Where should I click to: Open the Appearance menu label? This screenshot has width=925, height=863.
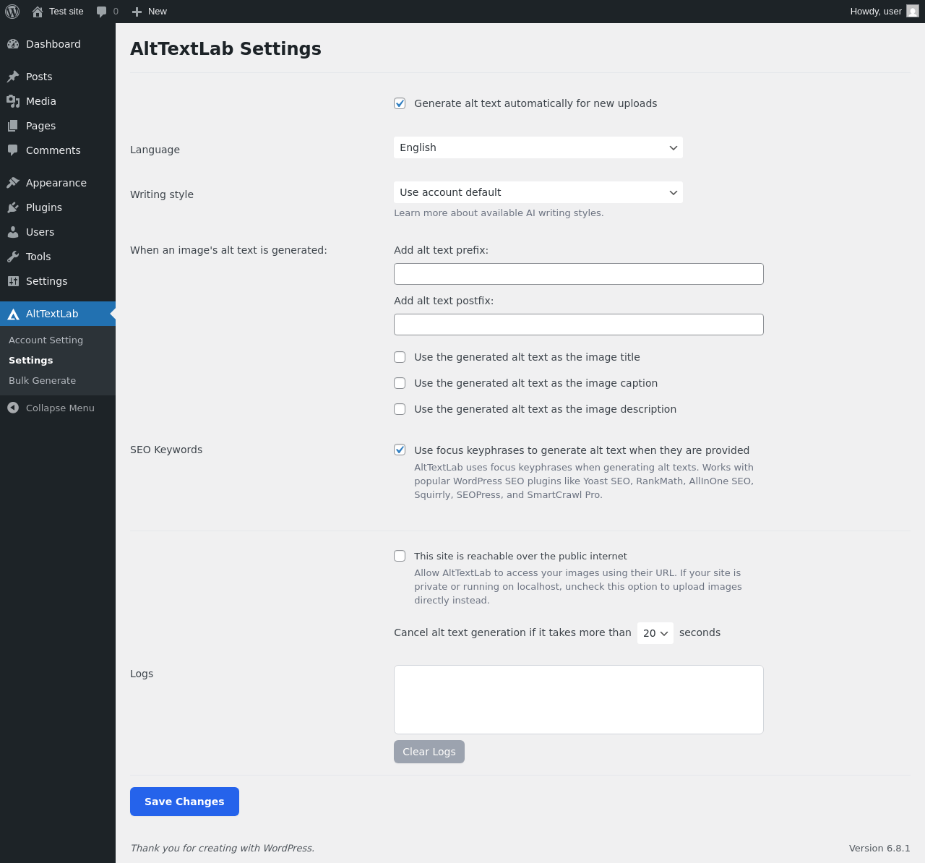click(x=56, y=183)
